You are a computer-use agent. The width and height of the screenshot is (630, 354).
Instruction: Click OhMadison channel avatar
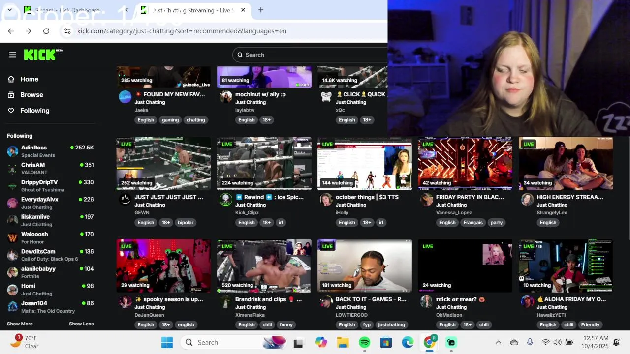coord(427,301)
